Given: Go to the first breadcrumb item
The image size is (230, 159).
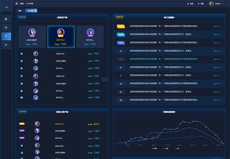Looking at the screenshot, I should point(22,3).
